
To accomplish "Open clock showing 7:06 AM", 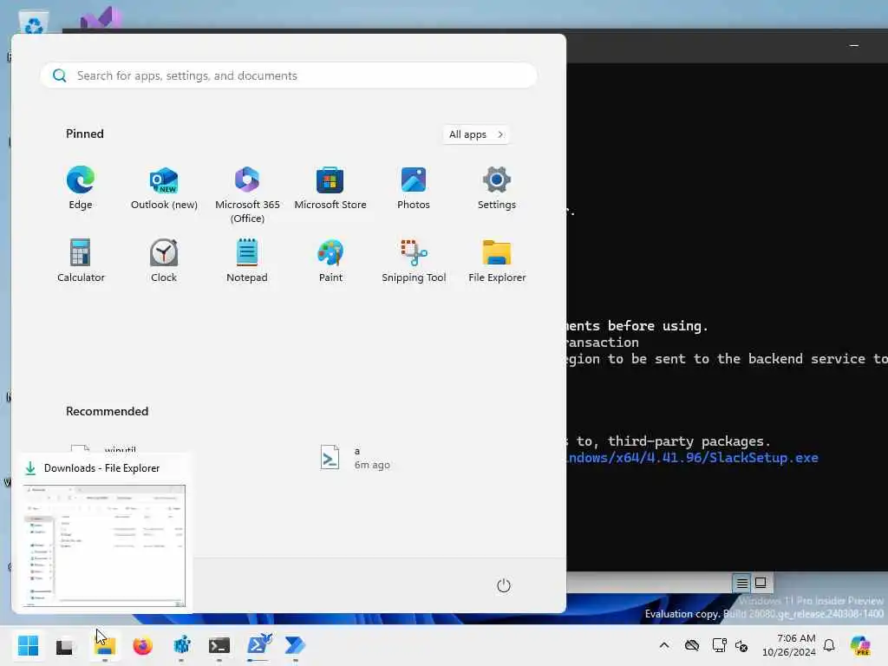I will coord(789,645).
